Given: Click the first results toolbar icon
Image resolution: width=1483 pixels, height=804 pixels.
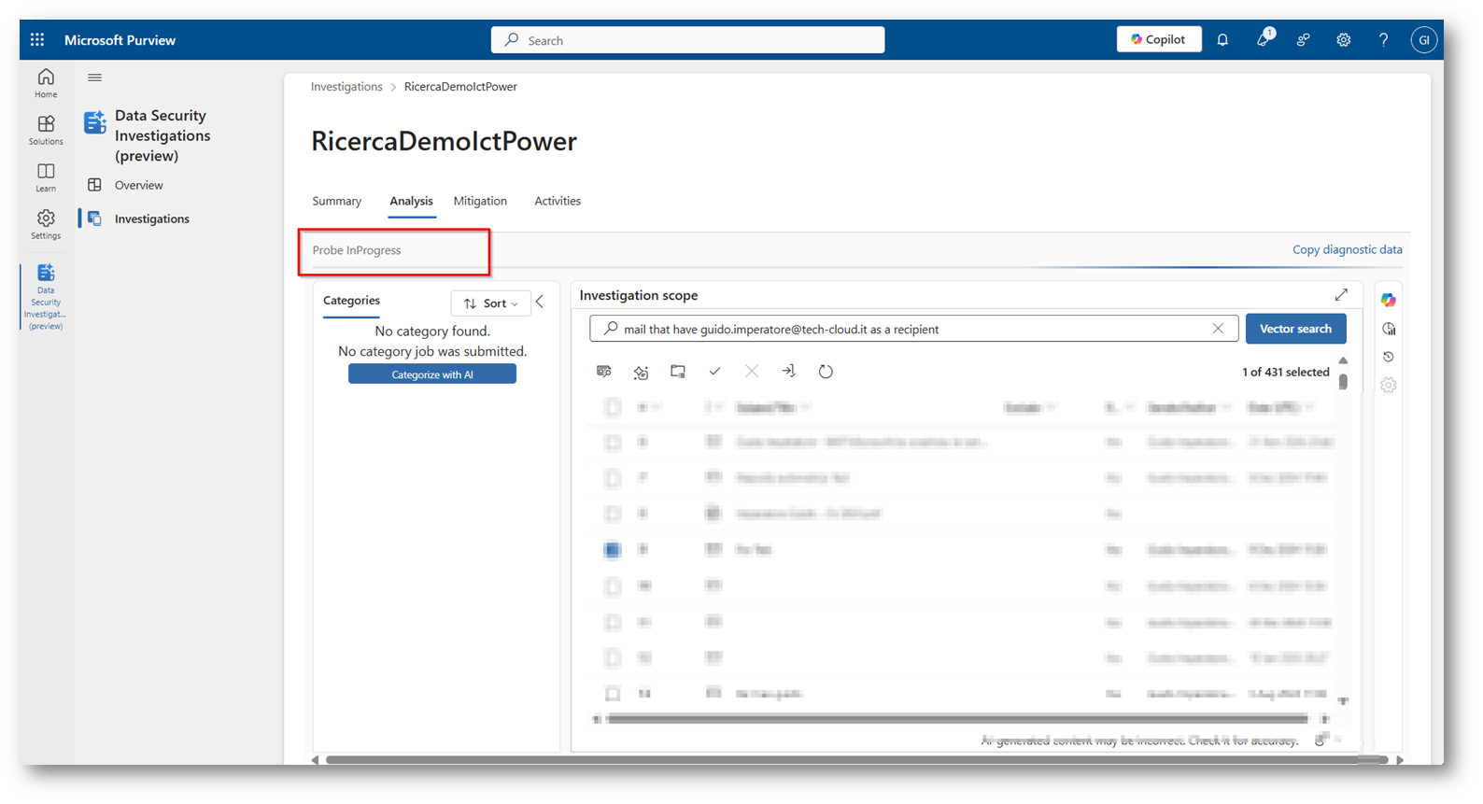Looking at the screenshot, I should pos(604,372).
